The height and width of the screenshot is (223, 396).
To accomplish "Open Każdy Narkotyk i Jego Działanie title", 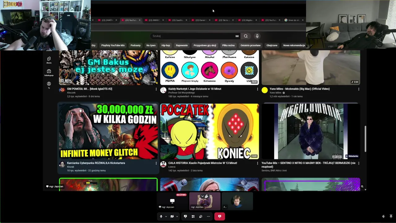I will pos(195,89).
